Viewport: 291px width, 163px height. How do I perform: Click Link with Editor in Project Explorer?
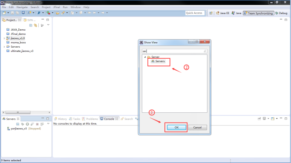point(35,25)
